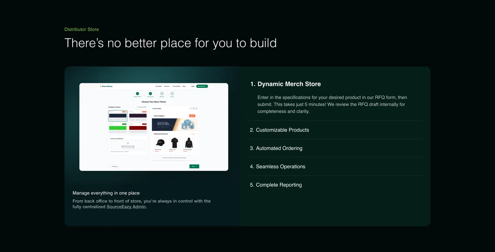
Task: Click the "Available Themes" label
Action: (114, 107)
